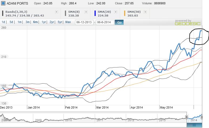
Task: Click the Mar 2014 axis label
Action: (102, 107)
